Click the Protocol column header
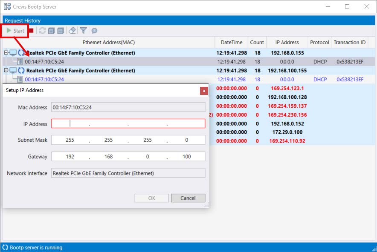Viewport: 377px width, 252px height. click(319, 43)
